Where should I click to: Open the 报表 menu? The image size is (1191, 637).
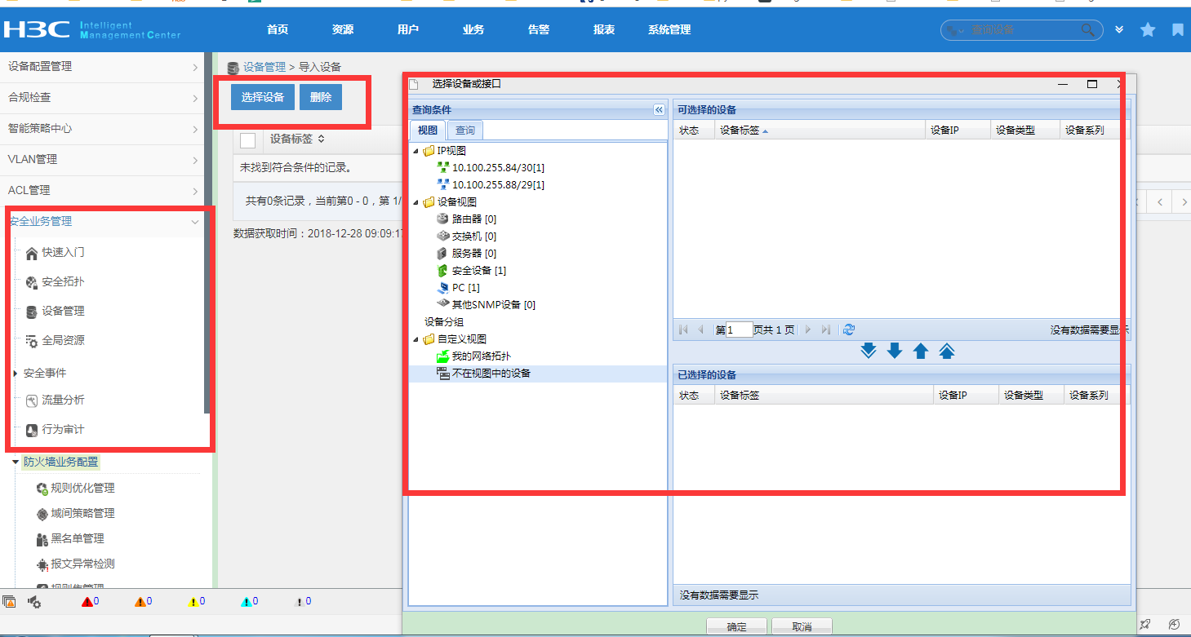(x=604, y=29)
